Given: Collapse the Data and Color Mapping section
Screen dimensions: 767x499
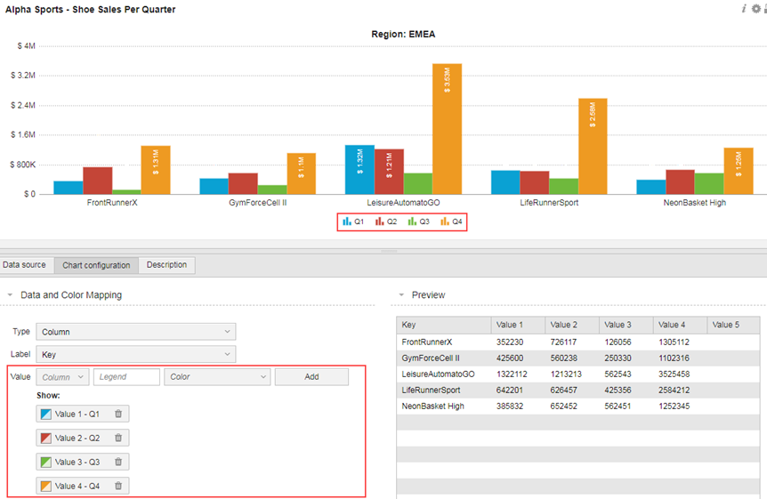Looking at the screenshot, I should tap(11, 295).
